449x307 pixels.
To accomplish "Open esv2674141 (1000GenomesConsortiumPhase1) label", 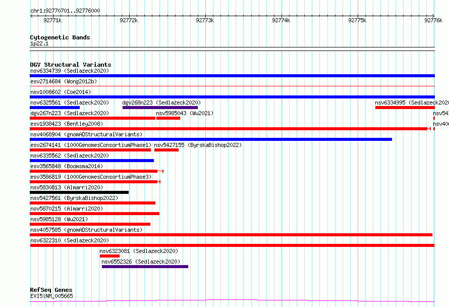I will [91, 145].
